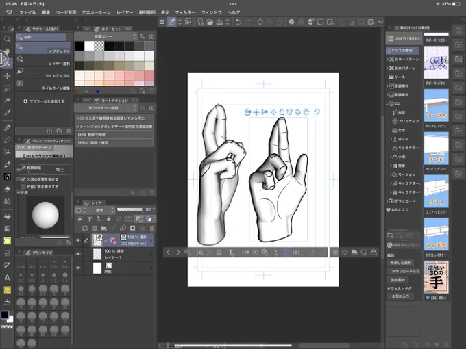Image resolution: width=466 pixels, height=349 pixels.
Task: Click the New raster layer icon
Action: (x=85, y=228)
